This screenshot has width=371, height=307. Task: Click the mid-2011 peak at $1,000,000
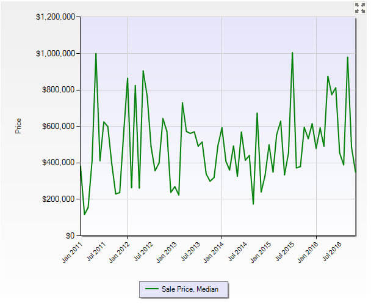pyautogui.click(x=96, y=54)
